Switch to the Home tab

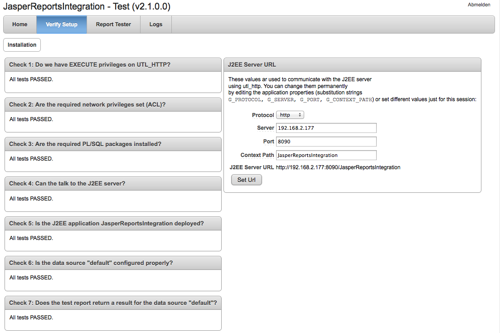(x=19, y=24)
